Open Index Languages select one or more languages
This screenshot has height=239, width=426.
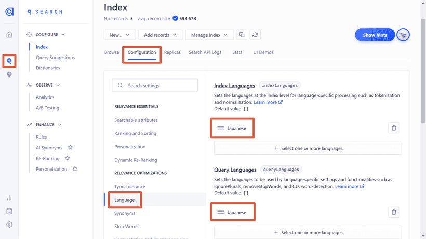308,148
